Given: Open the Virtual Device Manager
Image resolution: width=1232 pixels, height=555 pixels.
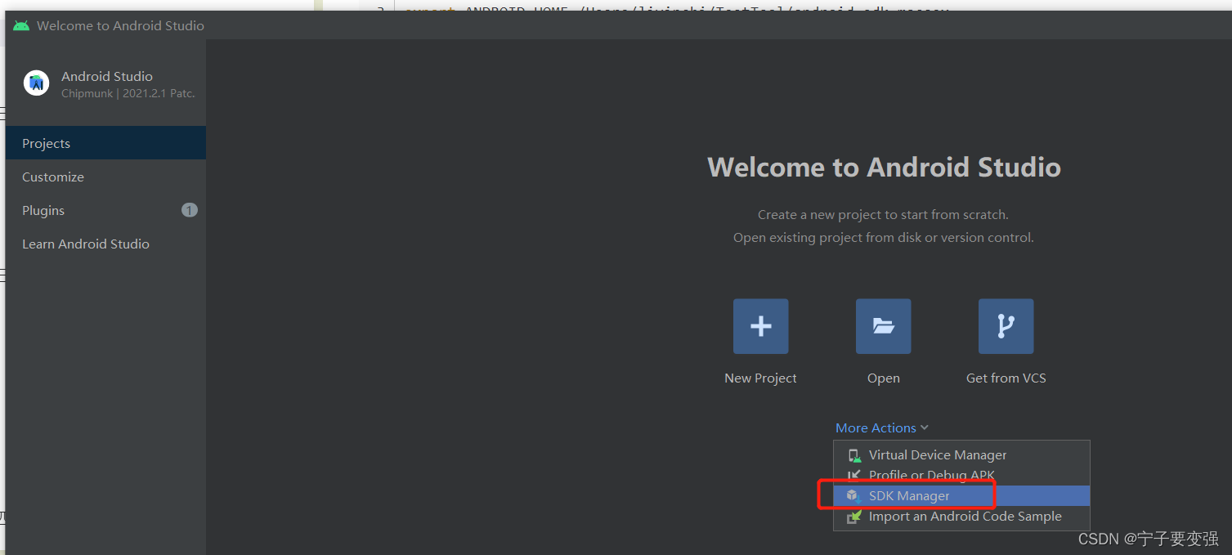Looking at the screenshot, I should tap(938, 454).
